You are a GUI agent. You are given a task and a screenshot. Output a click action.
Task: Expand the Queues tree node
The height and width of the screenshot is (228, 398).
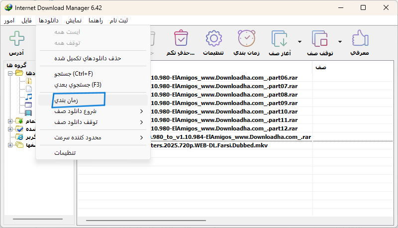10,145
